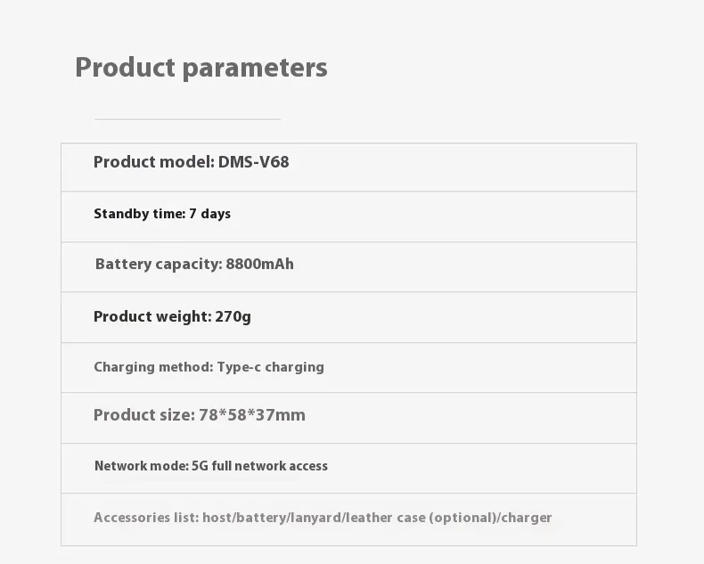This screenshot has height=564, width=704.
Task: Click the "7 days" standby value
Action: click(209, 214)
